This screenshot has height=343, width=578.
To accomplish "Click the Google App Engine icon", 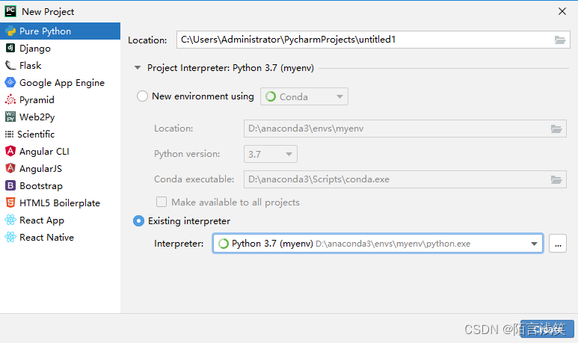I will 10,82.
